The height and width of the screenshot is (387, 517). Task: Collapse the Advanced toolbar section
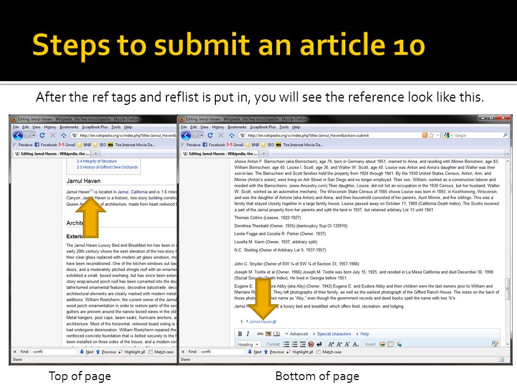pyautogui.click(x=296, y=334)
